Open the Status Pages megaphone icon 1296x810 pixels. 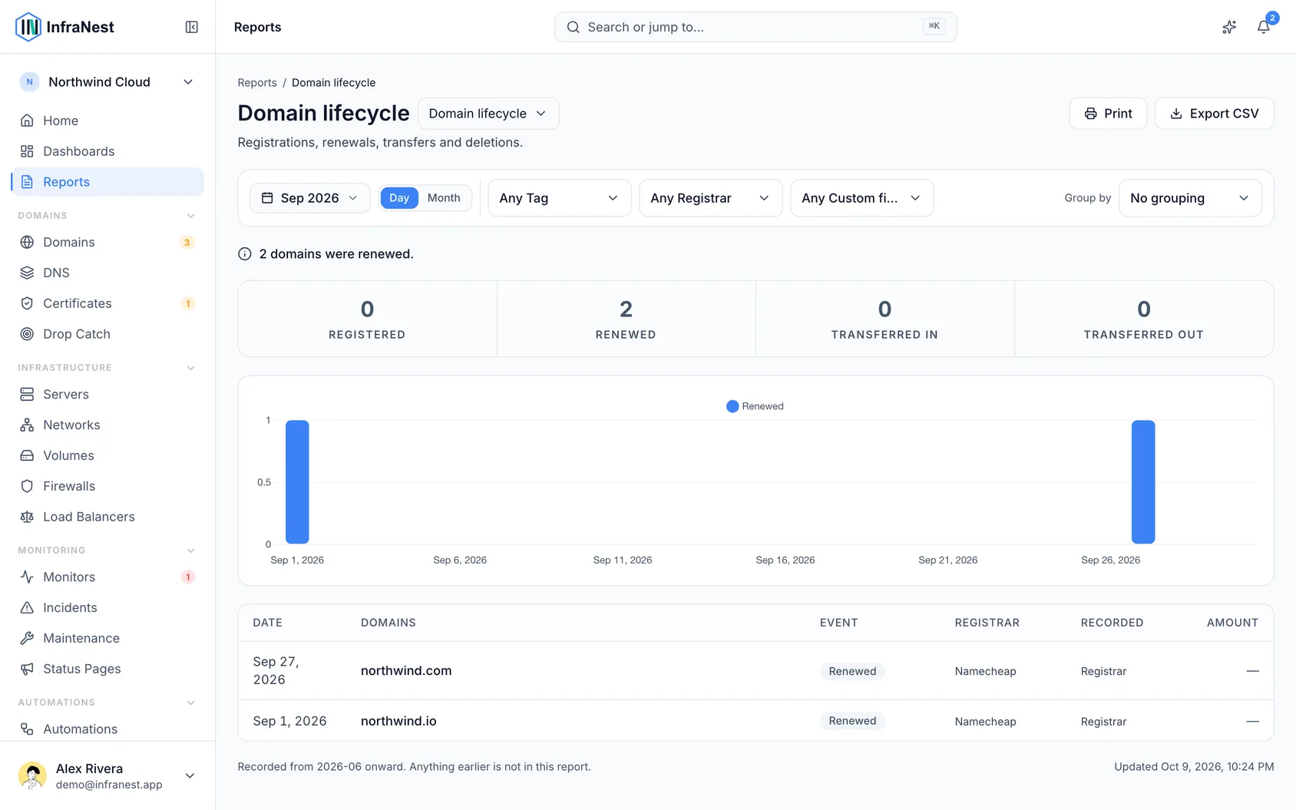(27, 669)
